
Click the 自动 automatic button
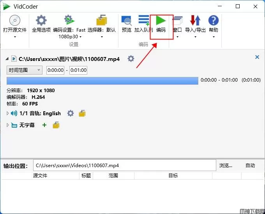click(x=250, y=166)
